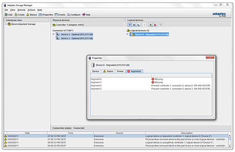
Task: Open the Help menu in menu bar
Action: pos(40,10)
